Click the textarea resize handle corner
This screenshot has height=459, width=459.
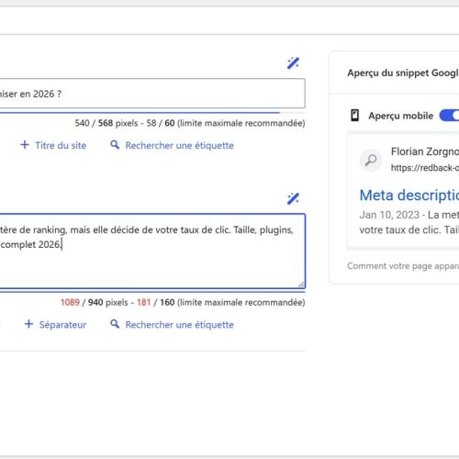(301, 285)
